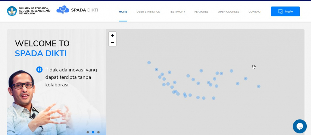The width and height of the screenshot is (311, 135).
Task: Go to the HOME nav item
Action: (123, 12)
